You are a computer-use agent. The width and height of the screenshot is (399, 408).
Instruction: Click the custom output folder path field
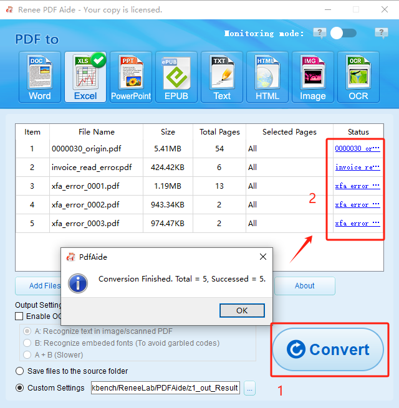tap(165, 388)
